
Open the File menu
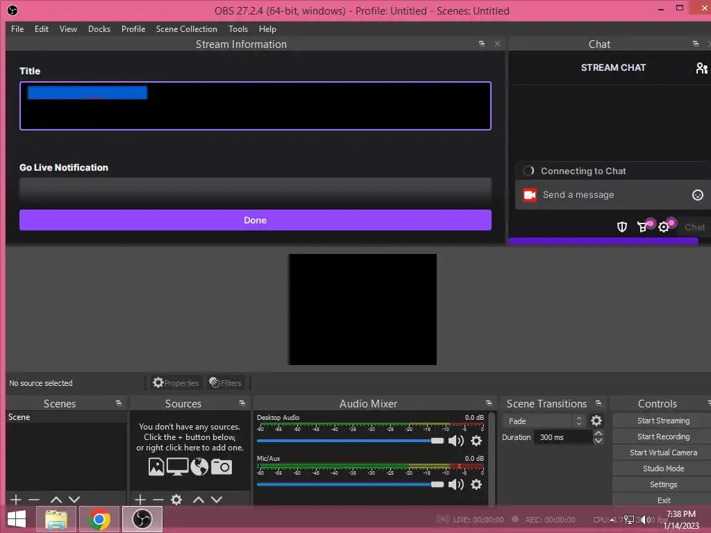tap(17, 29)
